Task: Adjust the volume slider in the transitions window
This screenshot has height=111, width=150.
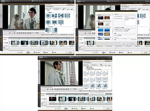Action: tap(35, 33)
